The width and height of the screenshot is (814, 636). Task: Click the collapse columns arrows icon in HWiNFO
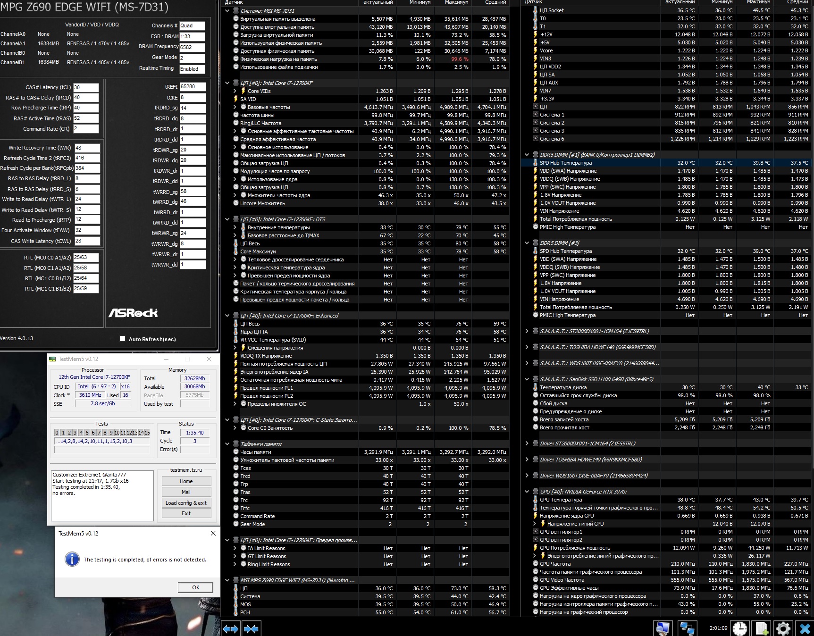point(251,628)
